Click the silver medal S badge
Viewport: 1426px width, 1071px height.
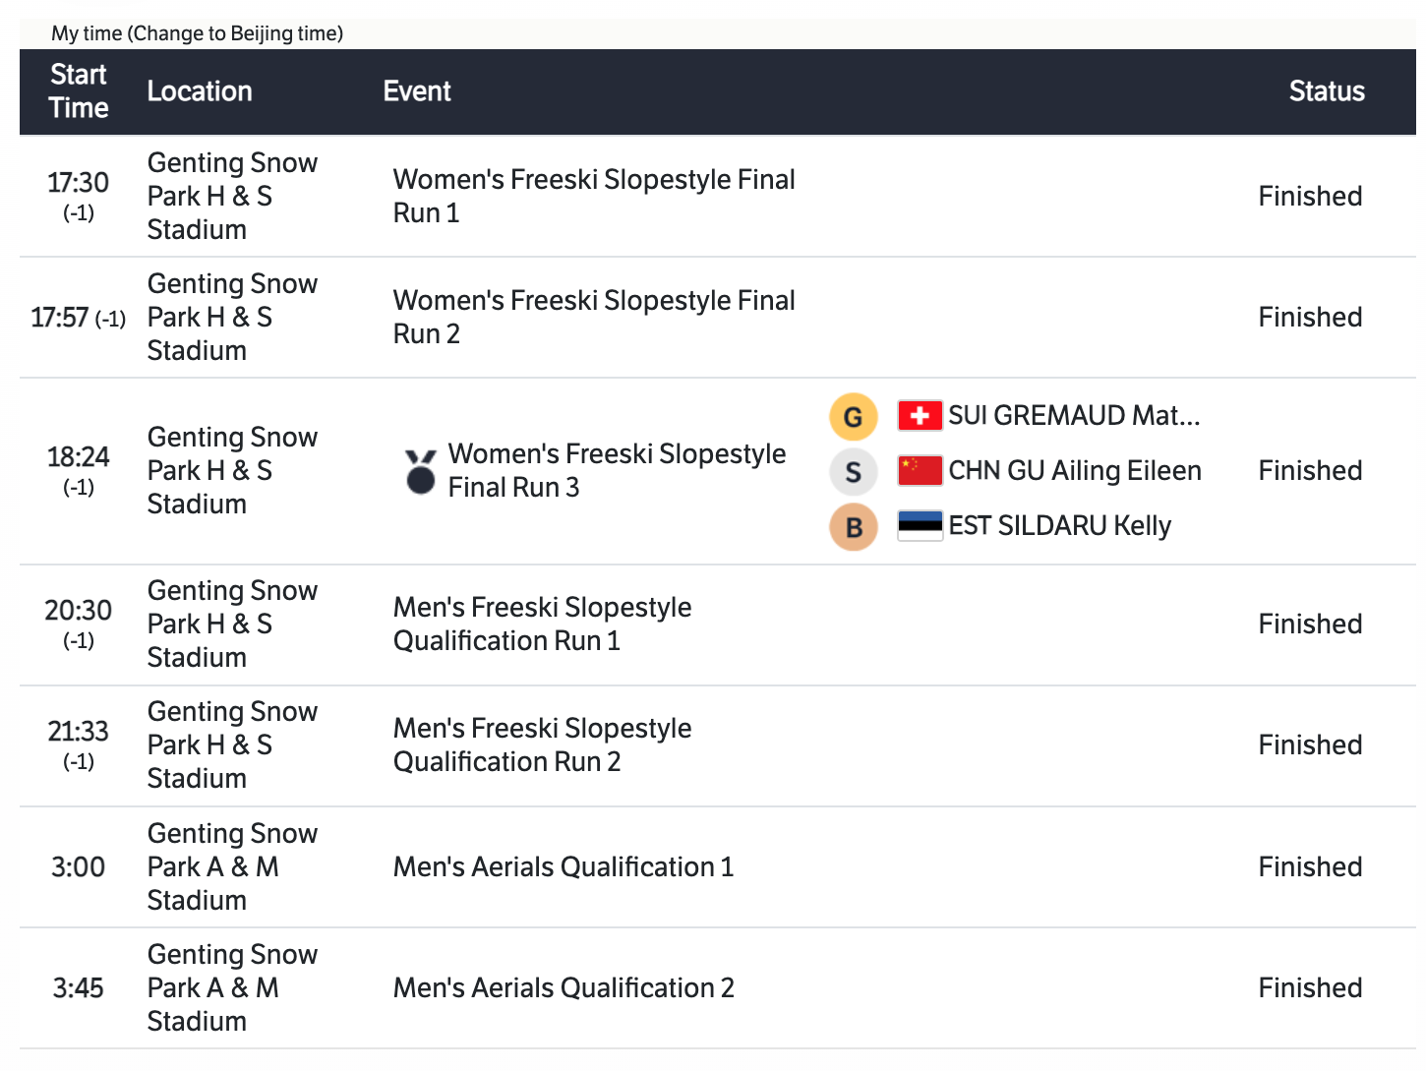pos(853,472)
